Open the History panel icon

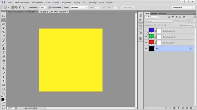pyautogui.click(x=141, y=16)
